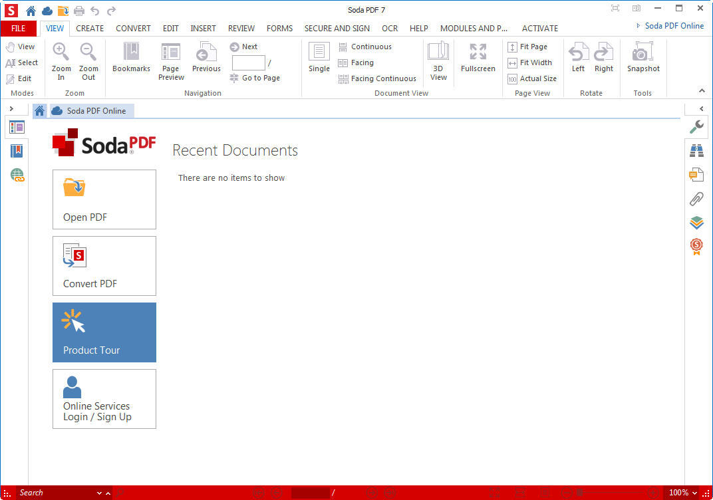
Task: Switch to the CONVERT ribbon tab
Action: point(133,28)
